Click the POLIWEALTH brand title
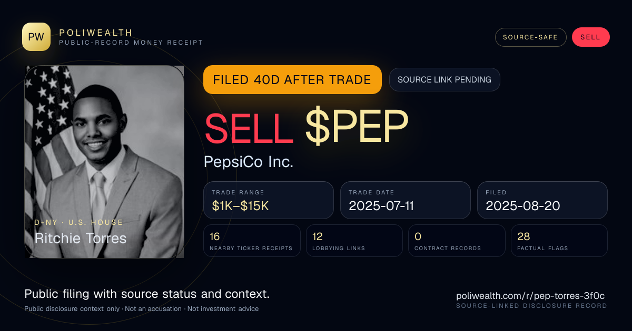The image size is (632, 331). (x=96, y=33)
